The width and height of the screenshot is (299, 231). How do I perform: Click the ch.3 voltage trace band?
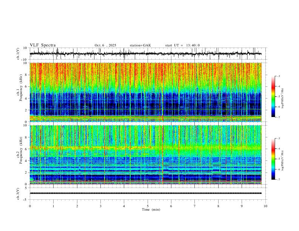click(x=145, y=193)
